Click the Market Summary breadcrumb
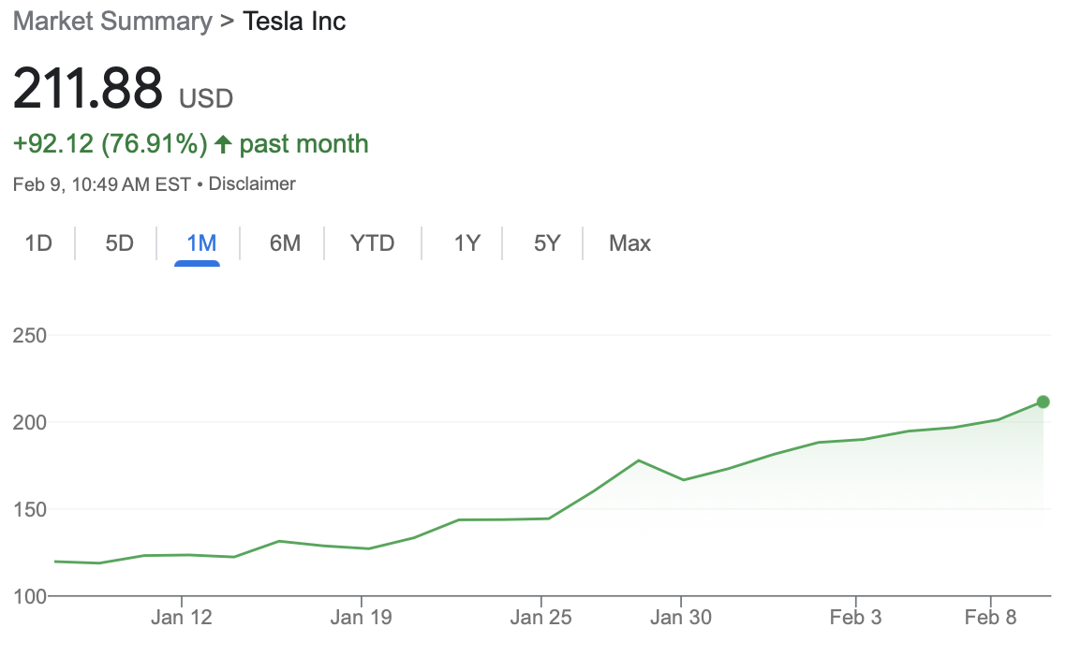The image size is (1066, 657). pyautogui.click(x=112, y=22)
